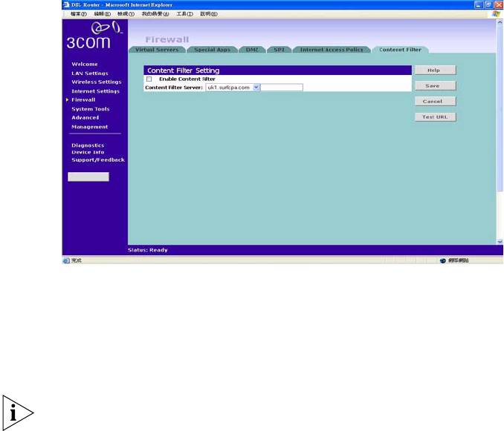Open Advanced in sidebar
This screenshot has height=431, width=504.
pyautogui.click(x=85, y=118)
